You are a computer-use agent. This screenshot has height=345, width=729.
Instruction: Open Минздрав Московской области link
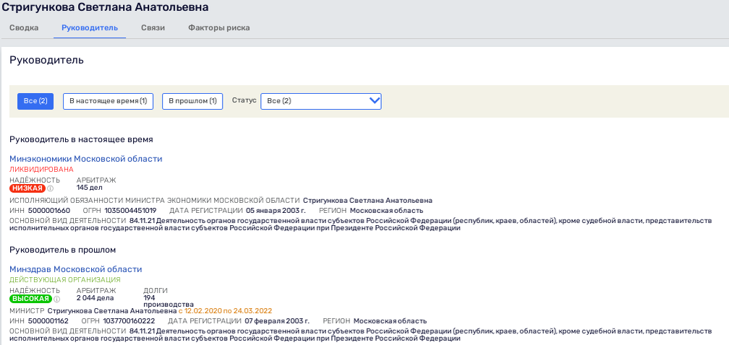click(76, 269)
